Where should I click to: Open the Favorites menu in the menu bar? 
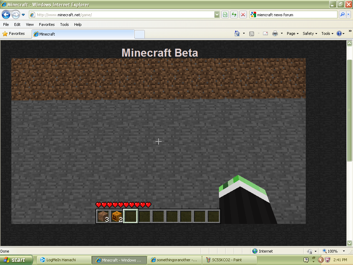[47, 24]
